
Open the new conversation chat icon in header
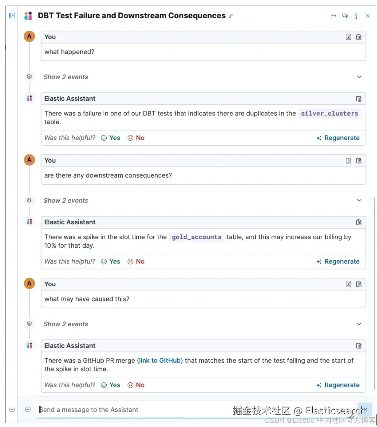(345, 16)
